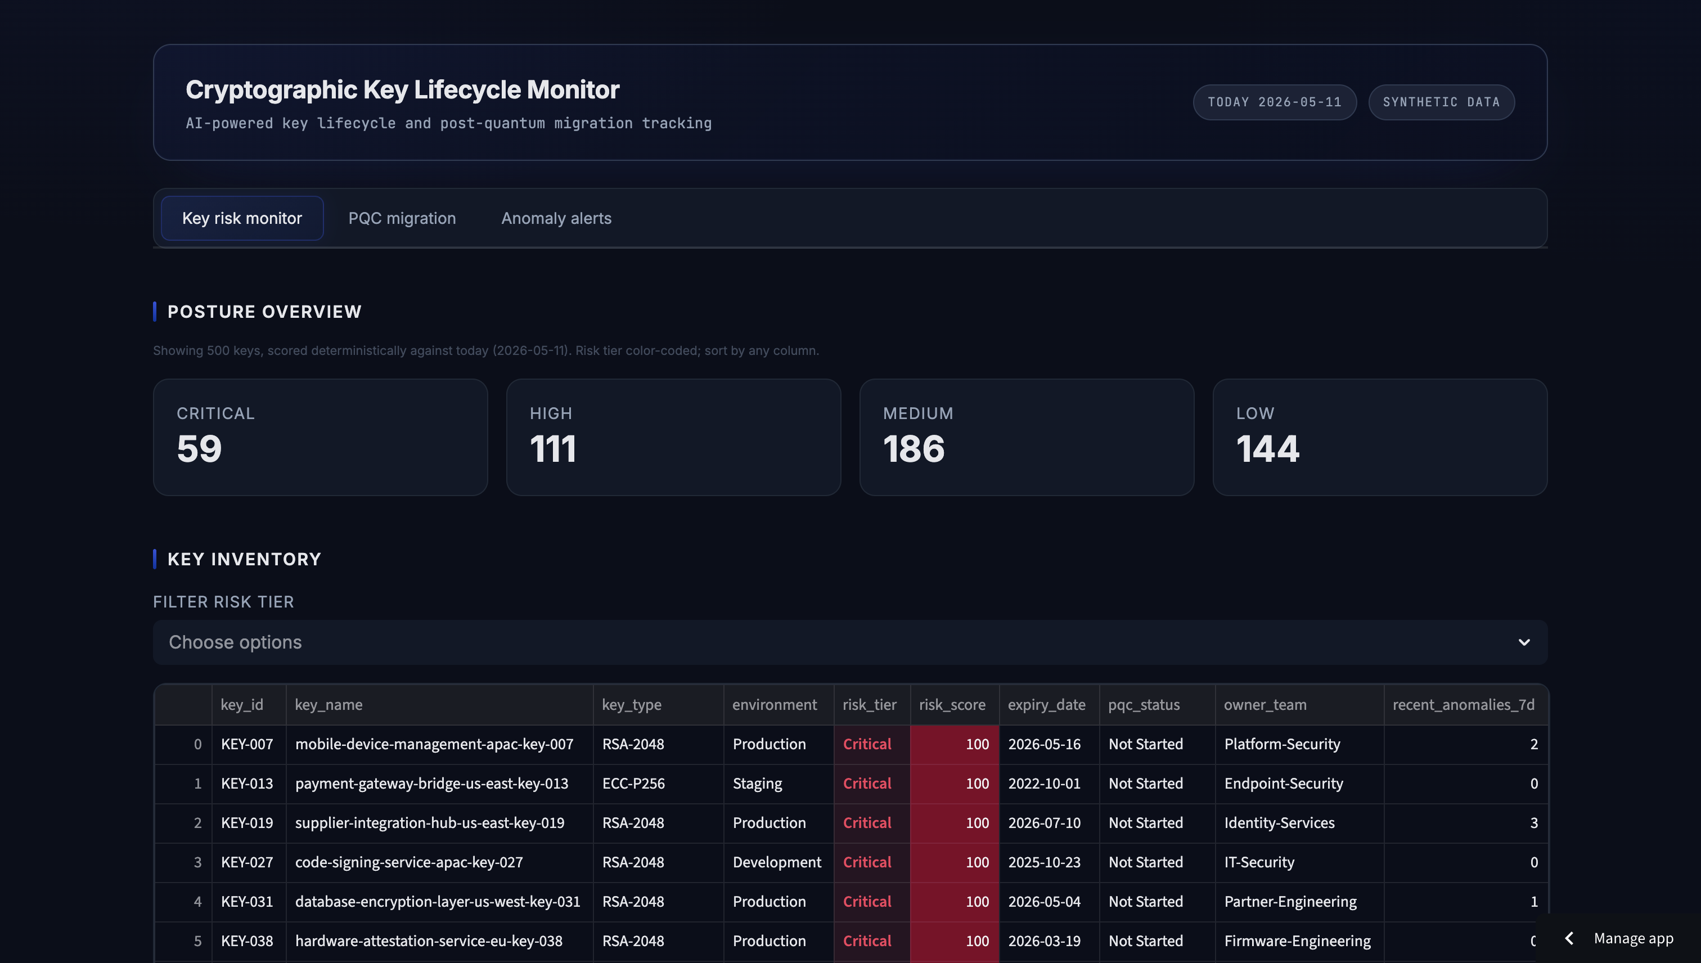Sort table by recent_anomalies_7d column header

pos(1465,705)
